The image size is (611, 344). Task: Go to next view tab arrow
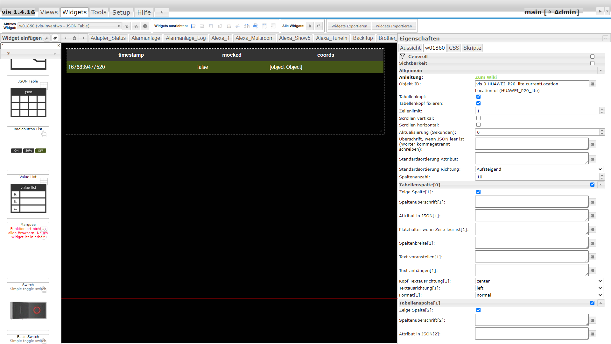tap(83, 38)
